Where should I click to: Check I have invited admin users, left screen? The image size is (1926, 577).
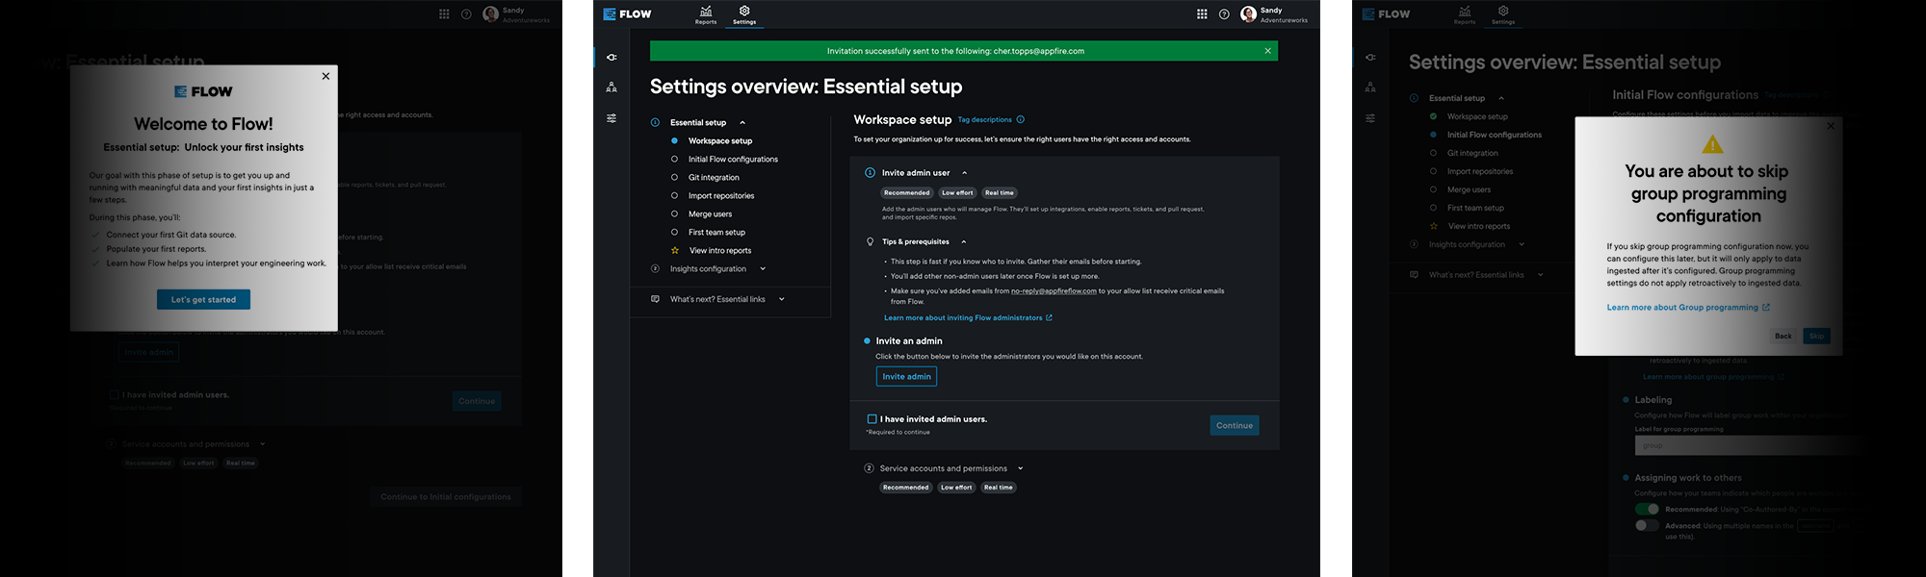114,395
